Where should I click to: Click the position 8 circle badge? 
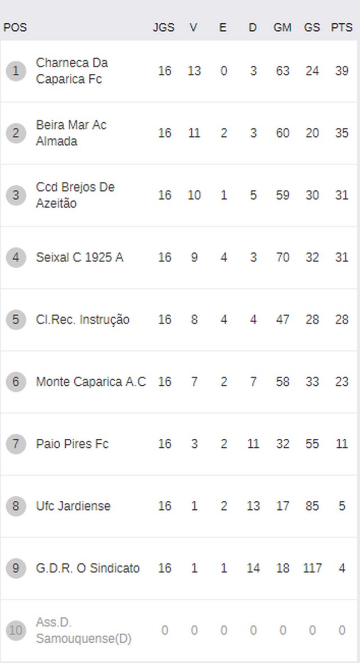(x=16, y=506)
